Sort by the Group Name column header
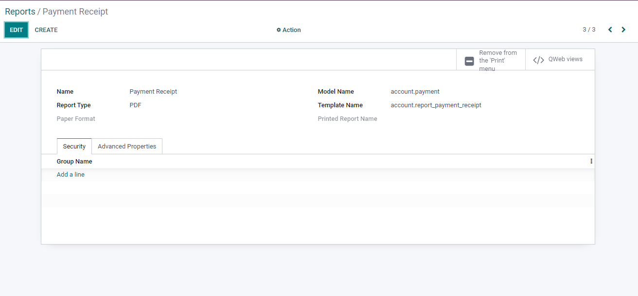 tap(74, 162)
